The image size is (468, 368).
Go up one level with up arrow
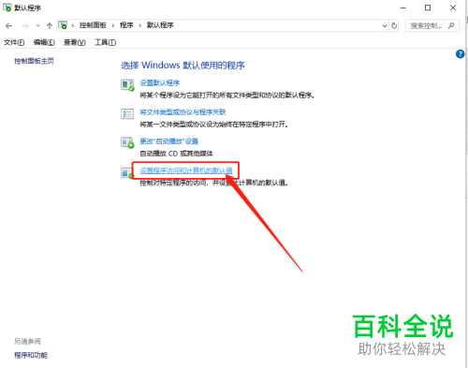pos(50,26)
